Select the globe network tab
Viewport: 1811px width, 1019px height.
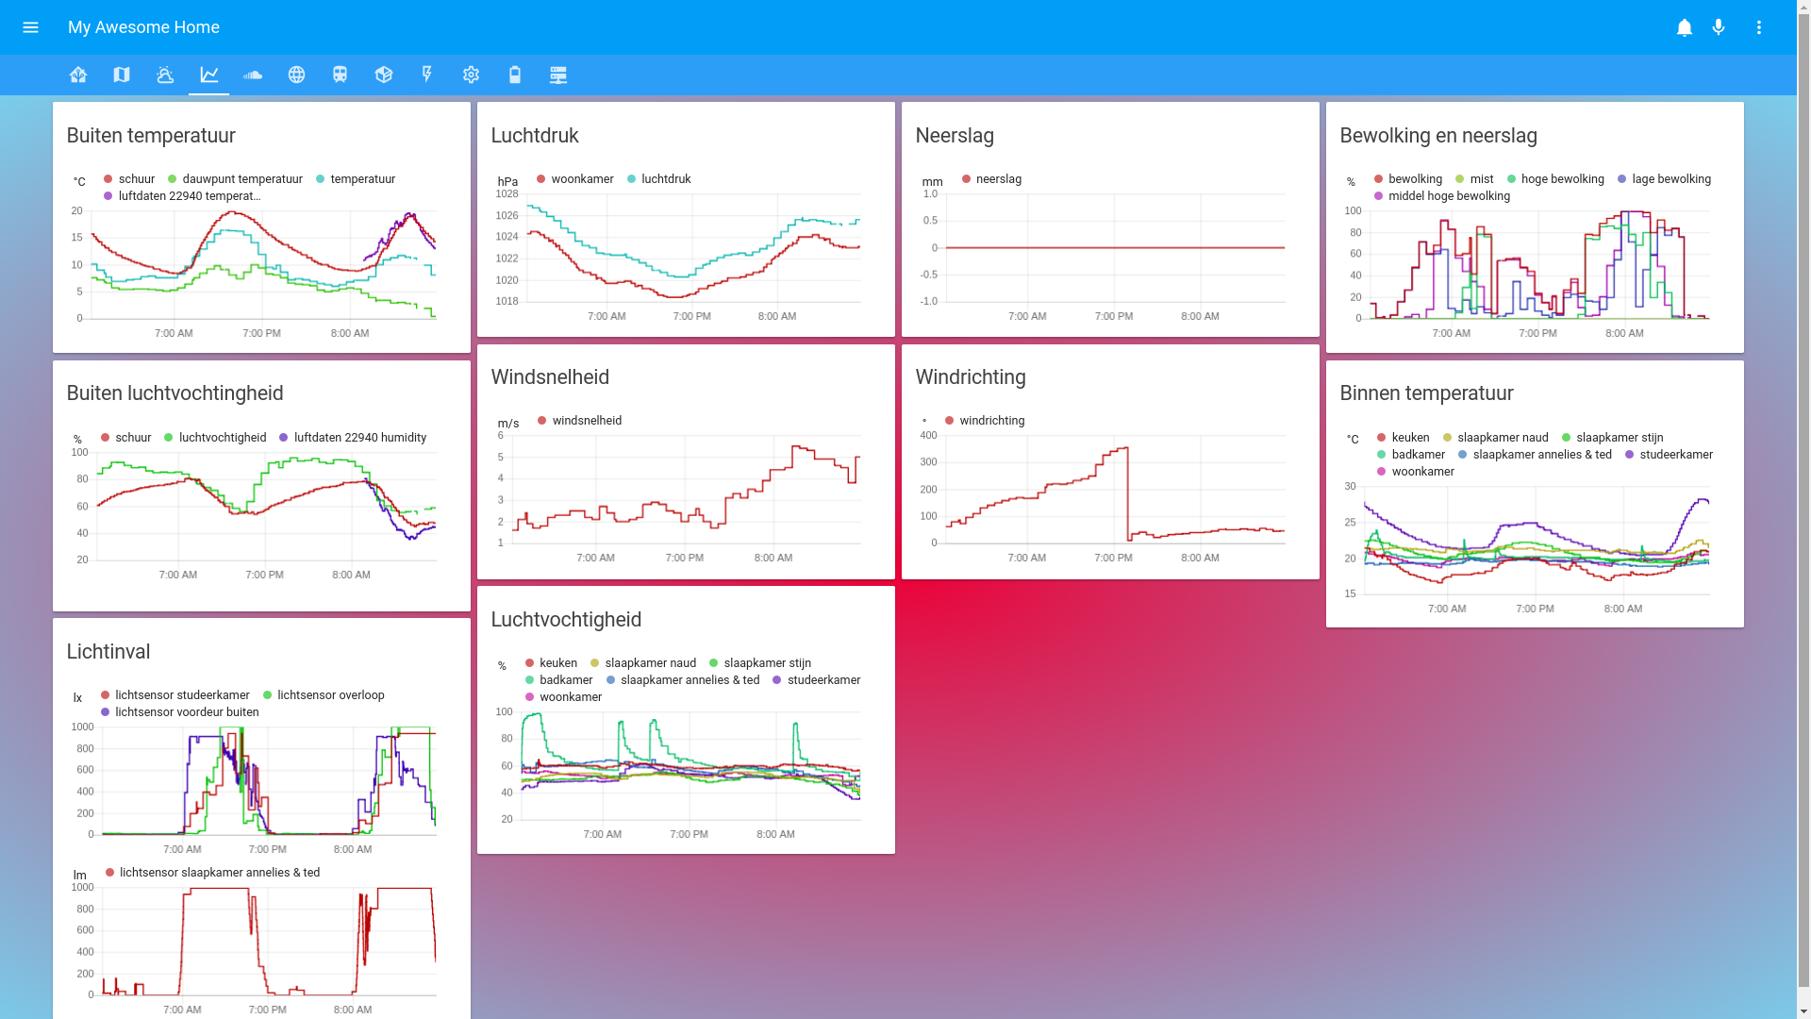tap(296, 75)
